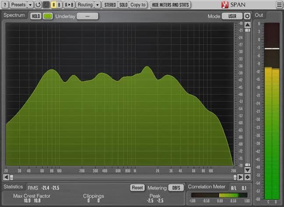
Task: Click inside the spectrum display graph
Action: tap(120, 94)
